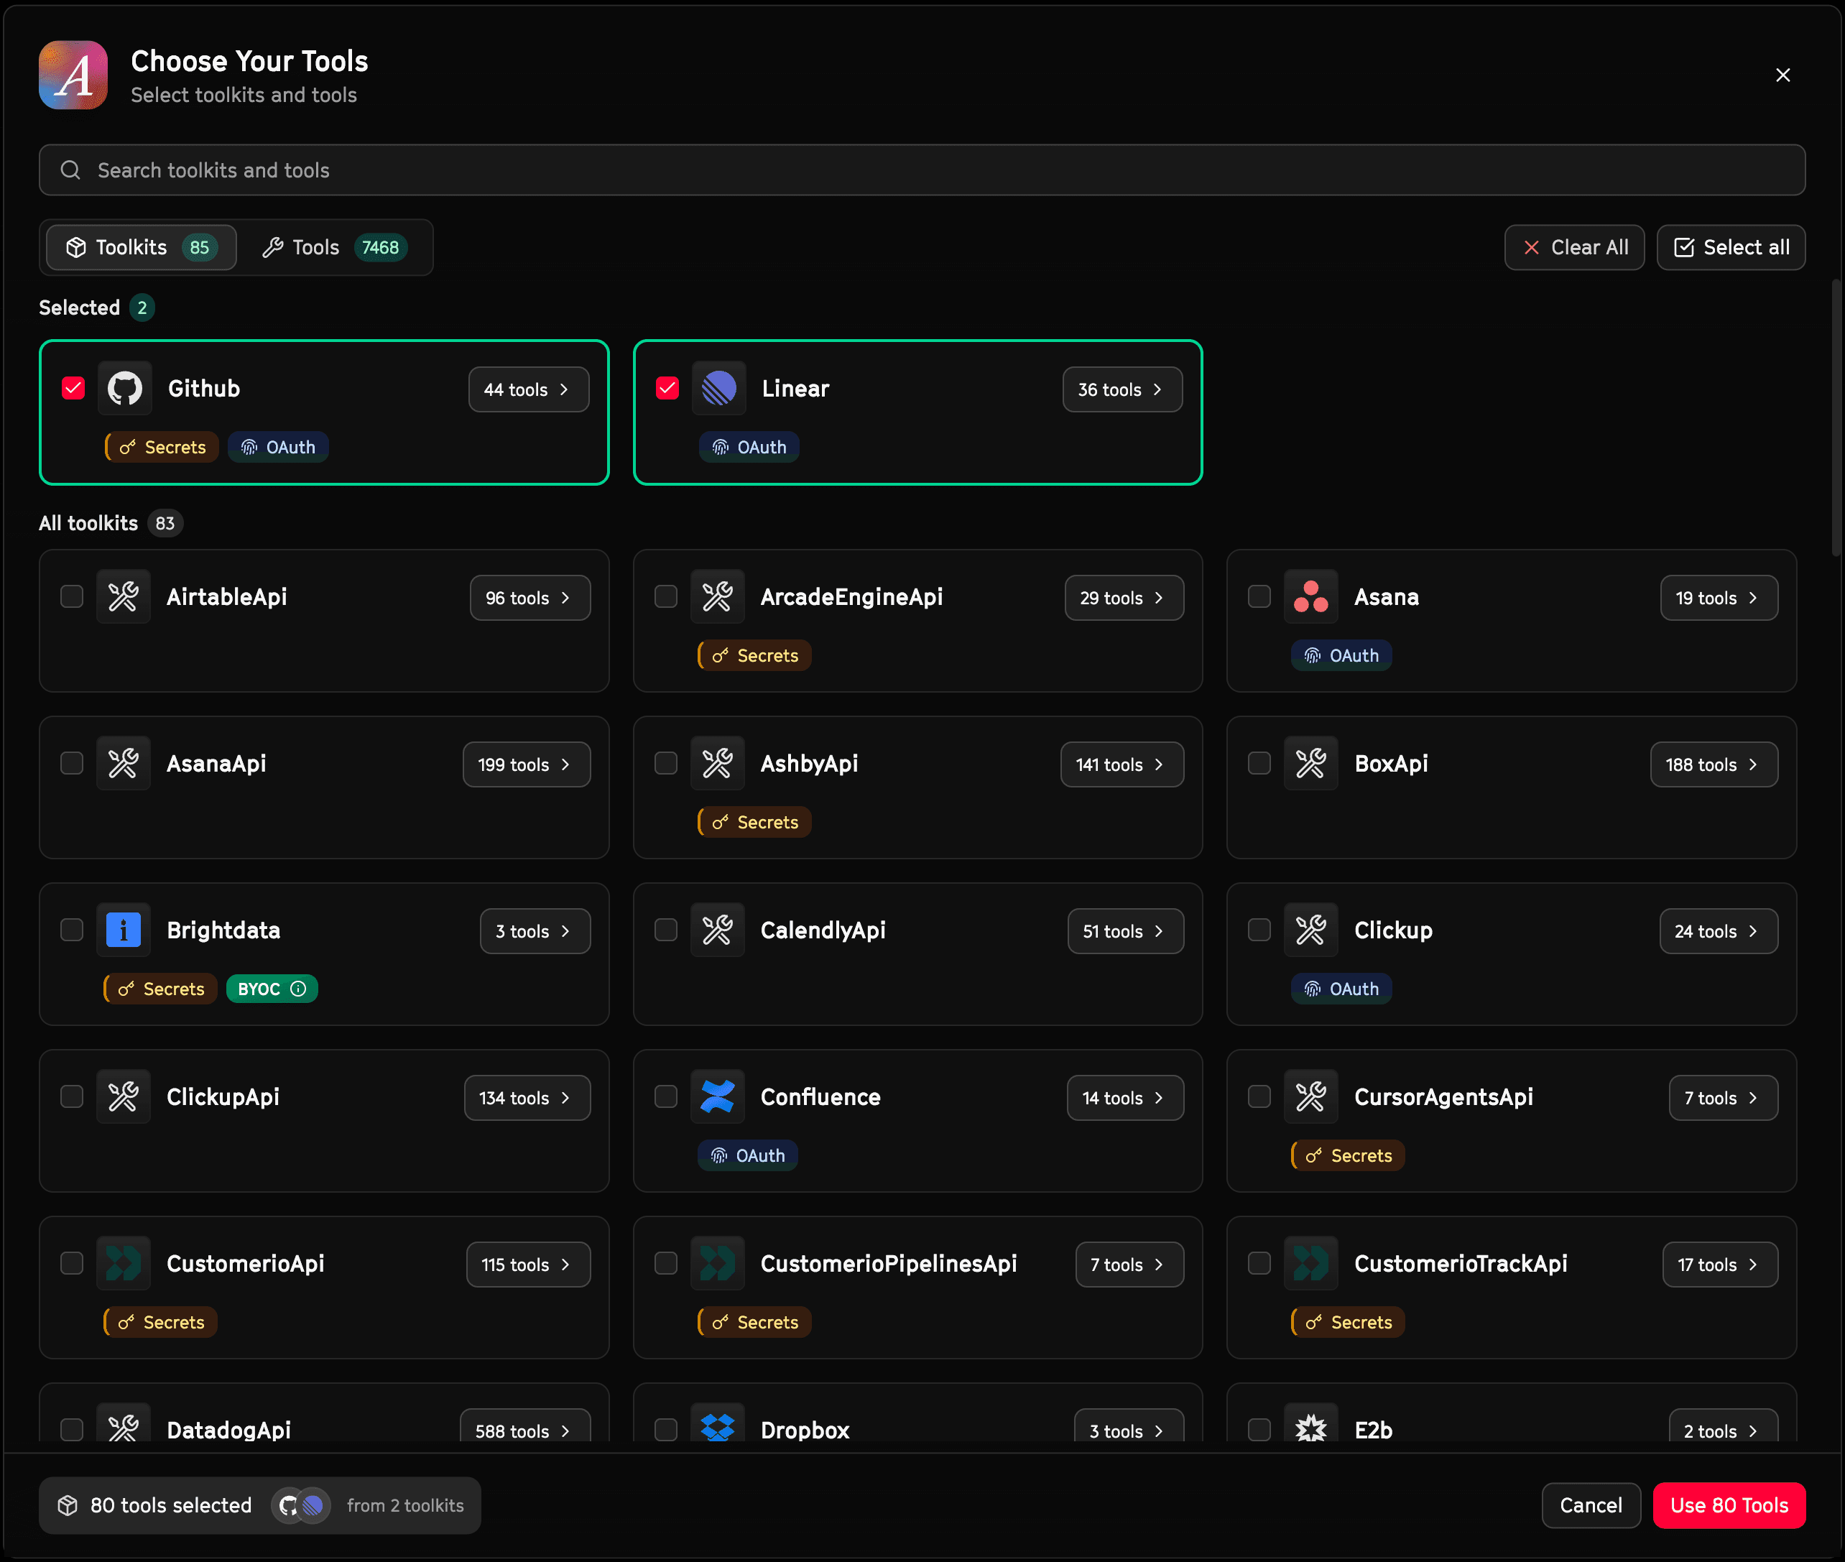Focus the Search toolkits and tools field
The image size is (1845, 1562).
click(x=921, y=171)
